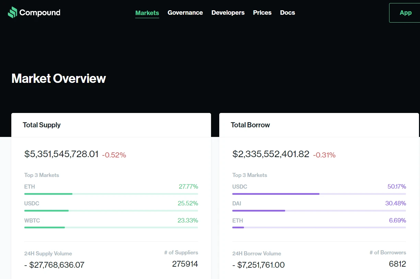Click the - $7,251,761.00 borrow volume

pos(258,265)
